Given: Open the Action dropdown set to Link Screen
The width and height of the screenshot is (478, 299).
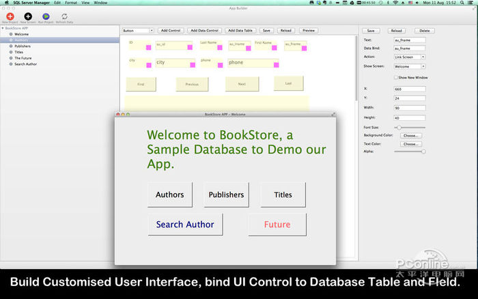Looking at the screenshot, I should (x=410, y=57).
